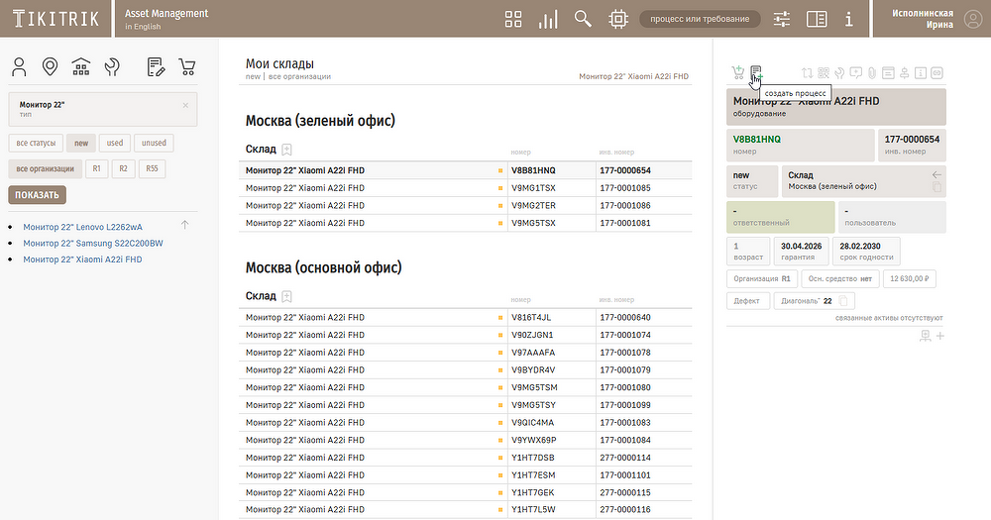
Task: Open the QR code icon
Action: coord(824,72)
